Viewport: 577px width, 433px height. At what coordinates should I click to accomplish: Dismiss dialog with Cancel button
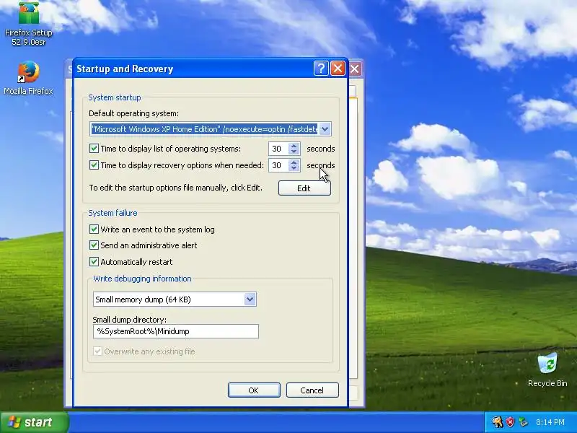[312, 390]
